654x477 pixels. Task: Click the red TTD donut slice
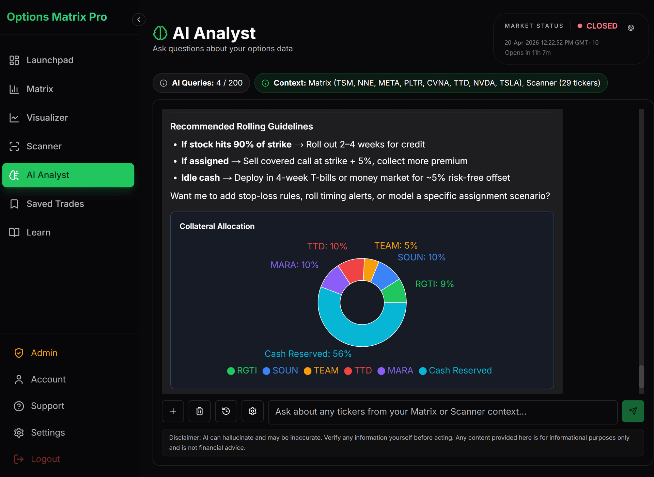point(353,270)
